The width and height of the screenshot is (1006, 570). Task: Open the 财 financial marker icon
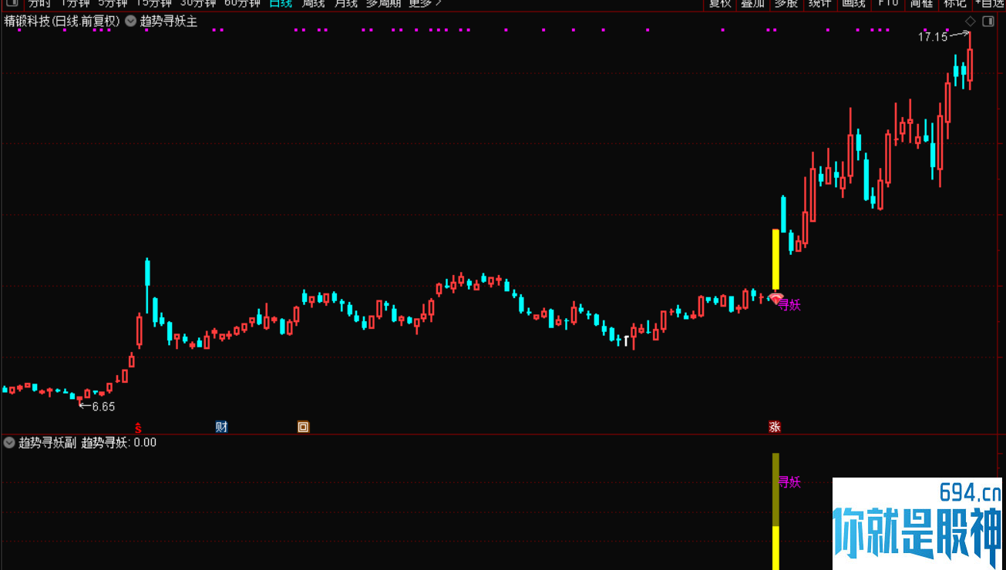point(221,427)
